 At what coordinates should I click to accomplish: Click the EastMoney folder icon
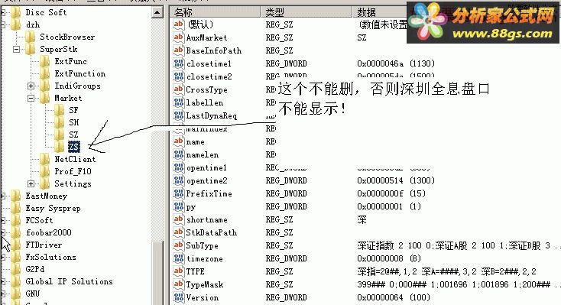click(16, 196)
